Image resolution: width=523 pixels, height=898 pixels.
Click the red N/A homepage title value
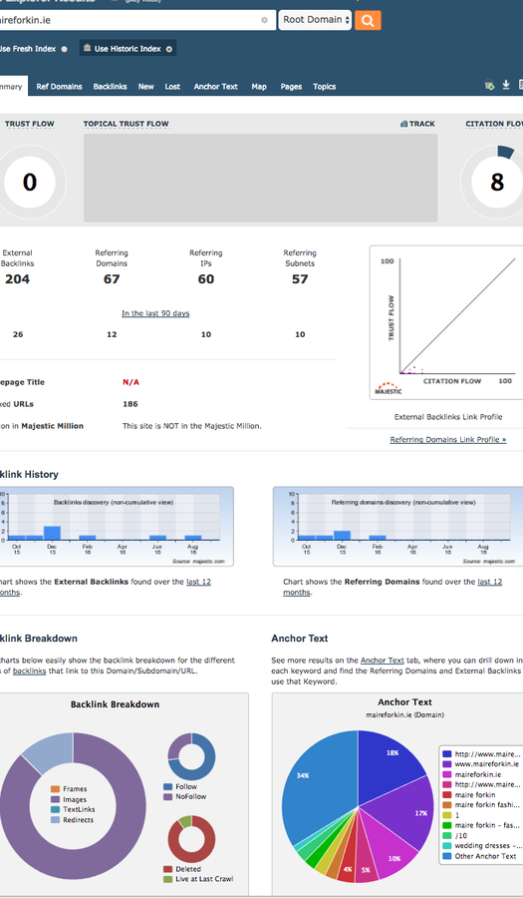131,382
